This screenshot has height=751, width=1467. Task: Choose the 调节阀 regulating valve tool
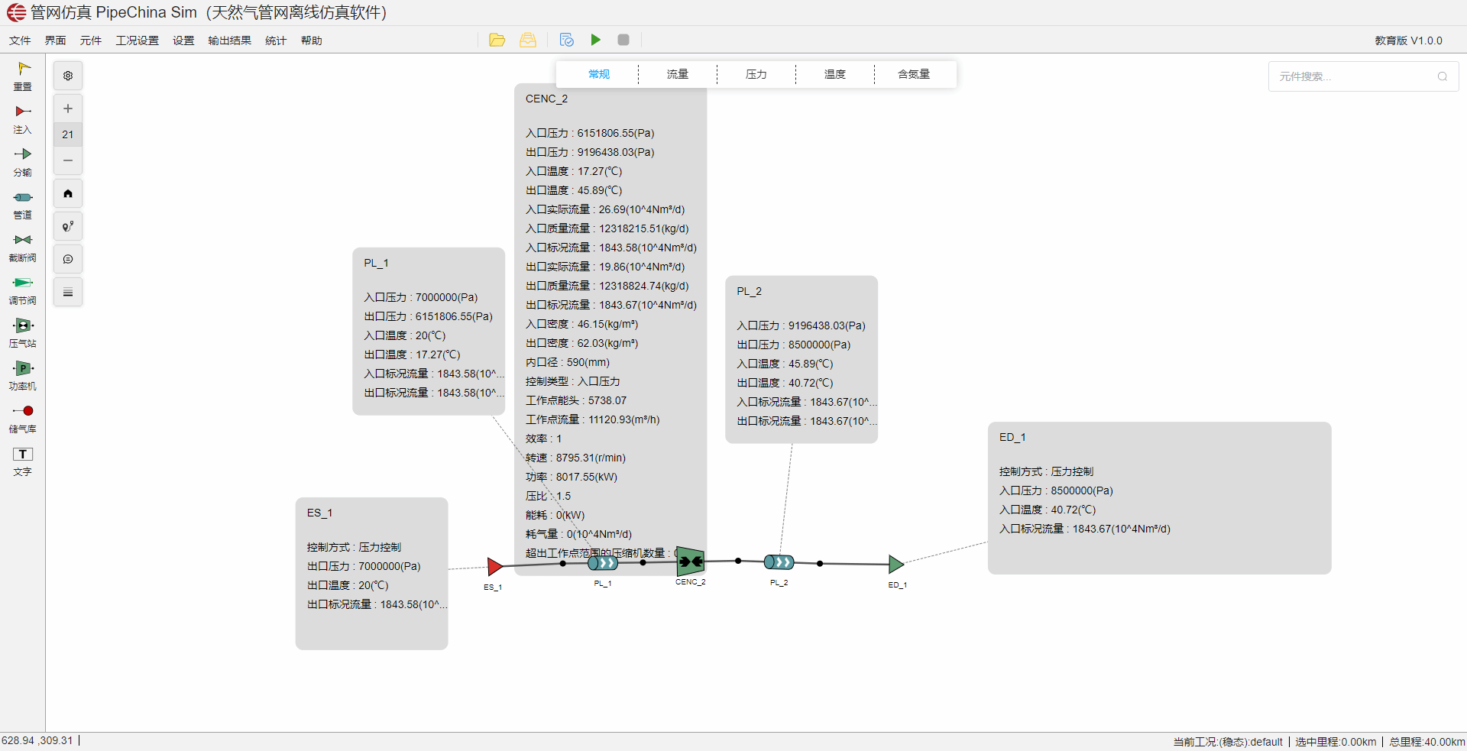point(23,290)
